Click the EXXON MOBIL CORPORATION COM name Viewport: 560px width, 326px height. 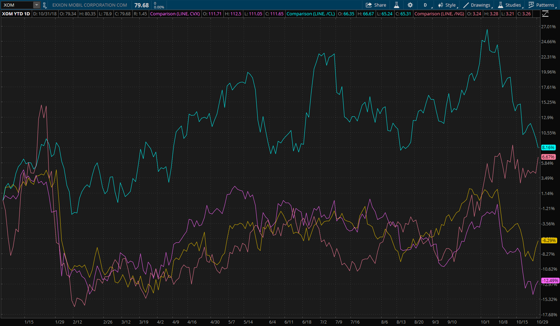tap(90, 5)
